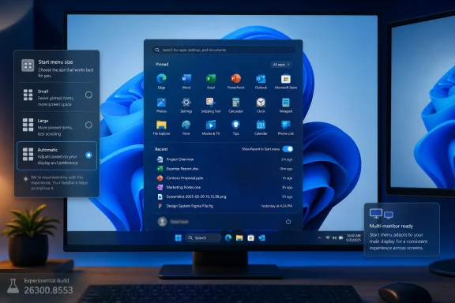
Task: Open the Photos app icon
Action: [161, 105]
